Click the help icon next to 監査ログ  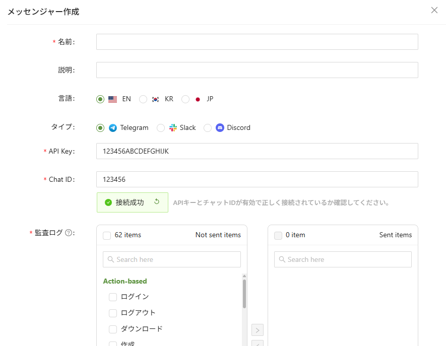pos(69,233)
